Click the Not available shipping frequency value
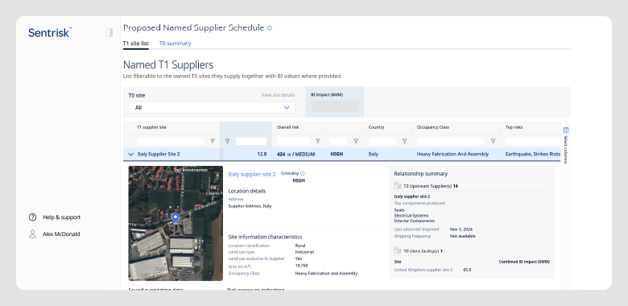Screen dimensions: 628x306 coord(463,236)
